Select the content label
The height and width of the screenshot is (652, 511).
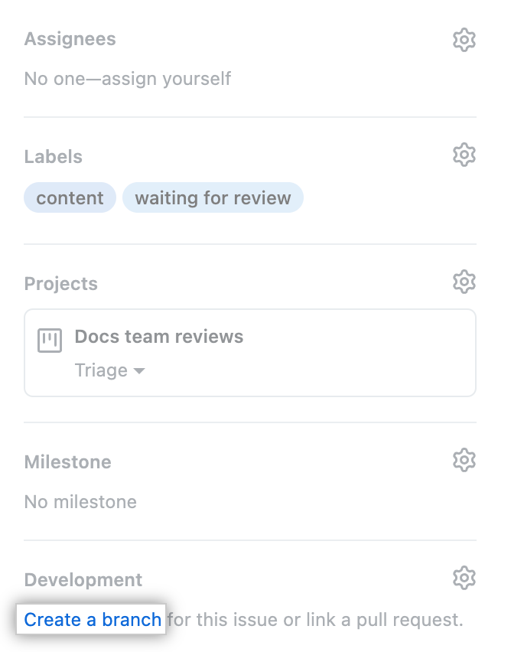coord(70,197)
